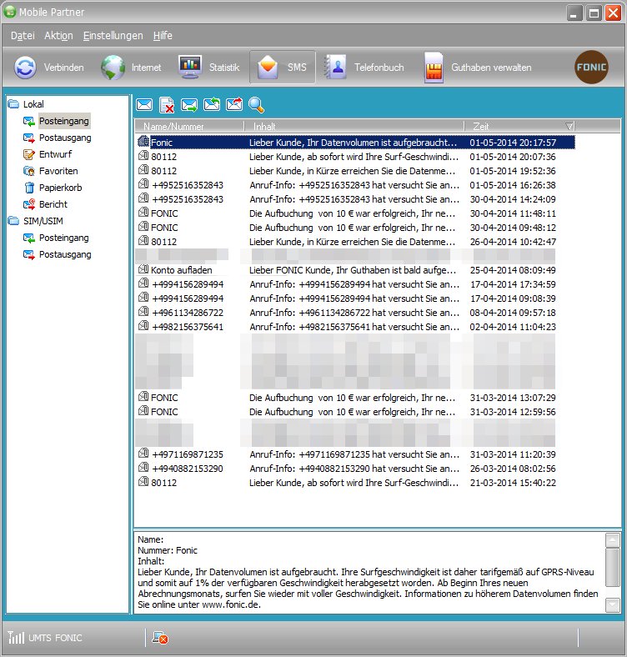Viewport: 627px width, 657px height.
Task: Maximize the Mobile Partner window
Action: pyautogui.click(x=594, y=13)
